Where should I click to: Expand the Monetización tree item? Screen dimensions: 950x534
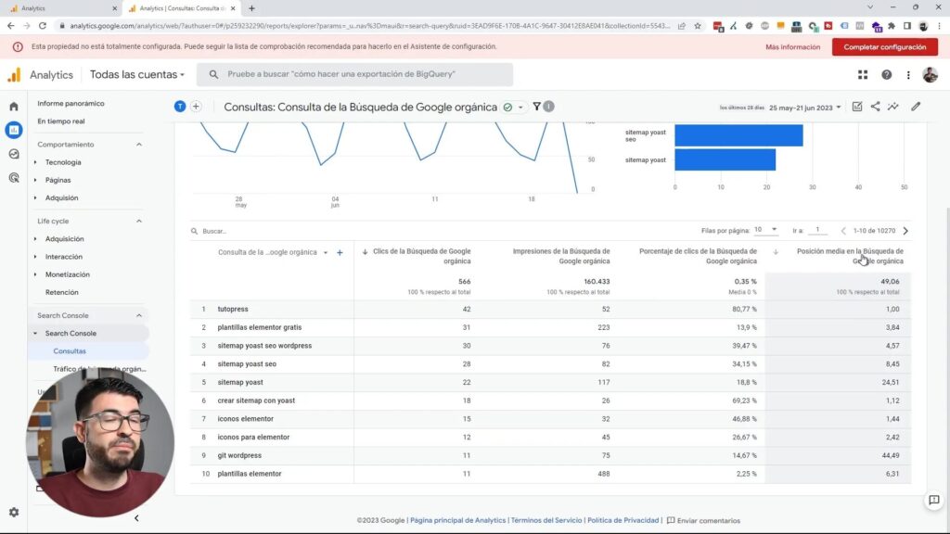coord(35,274)
